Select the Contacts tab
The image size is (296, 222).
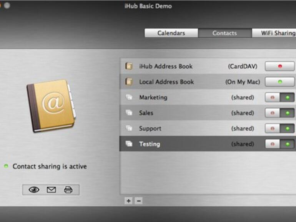point(224,33)
